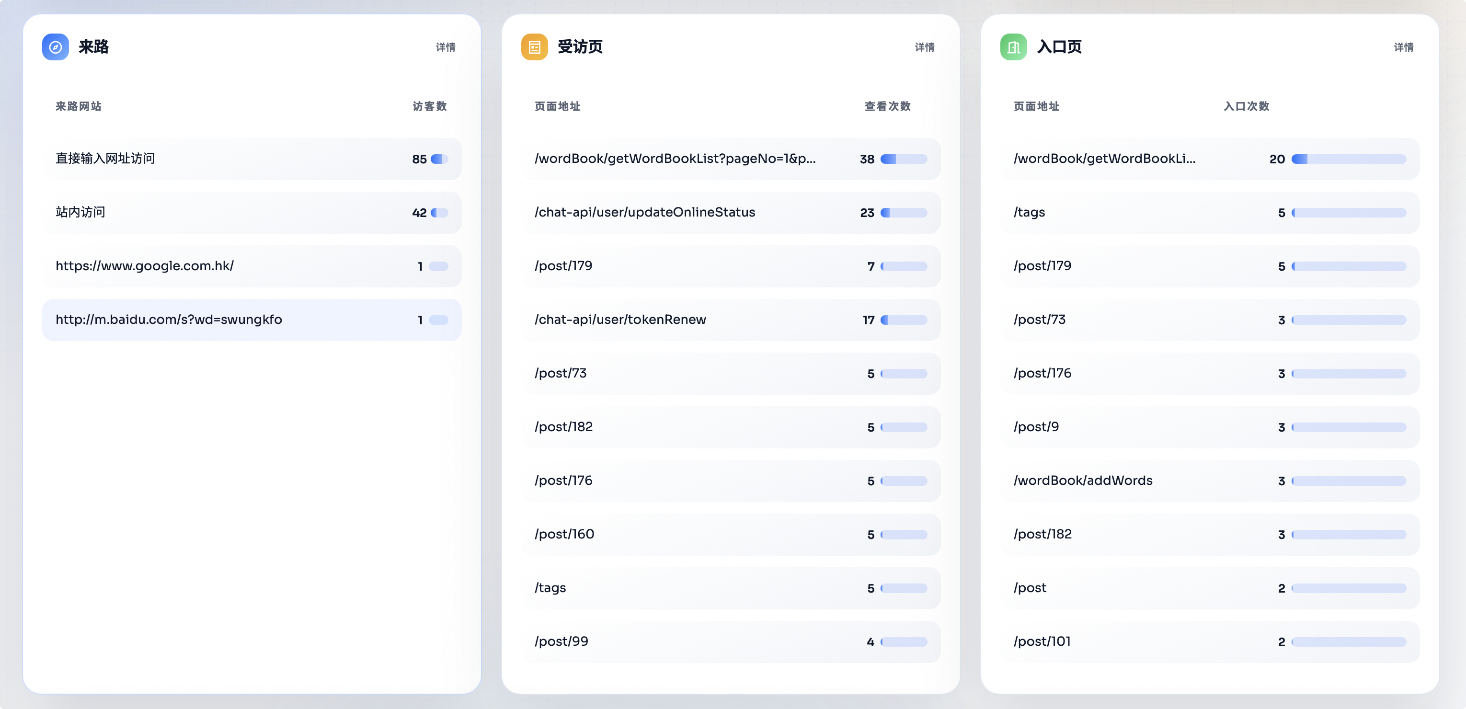Viewport: 1466px width, 709px height.
Task: Click the progress bar next to 85 visitors
Action: pyautogui.click(x=439, y=160)
